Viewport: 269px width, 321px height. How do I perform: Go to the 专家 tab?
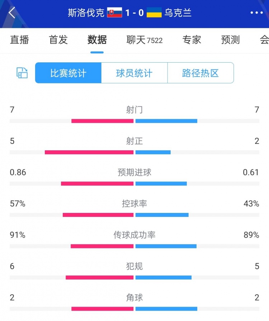pos(192,40)
